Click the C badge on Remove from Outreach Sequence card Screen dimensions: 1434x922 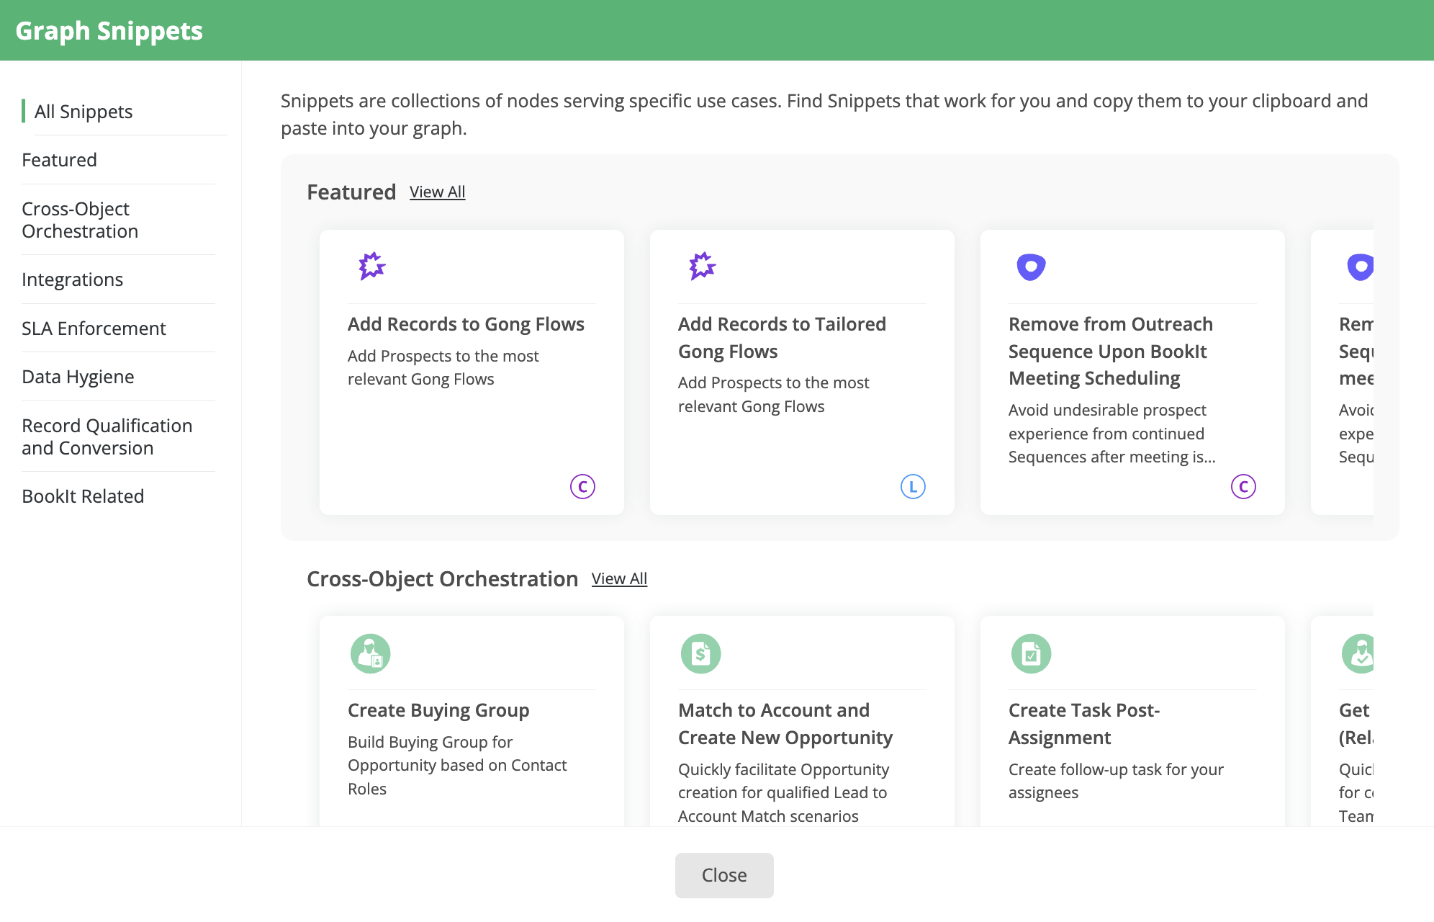pos(1243,487)
